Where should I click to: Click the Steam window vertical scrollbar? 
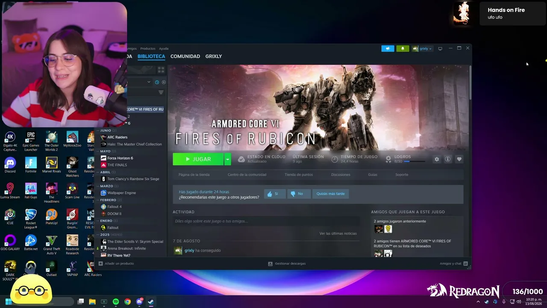tap(470, 83)
